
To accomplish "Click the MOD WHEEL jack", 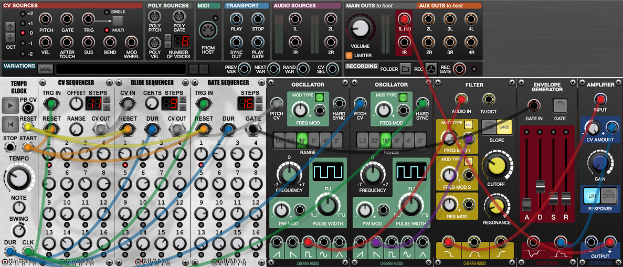I will (132, 42).
